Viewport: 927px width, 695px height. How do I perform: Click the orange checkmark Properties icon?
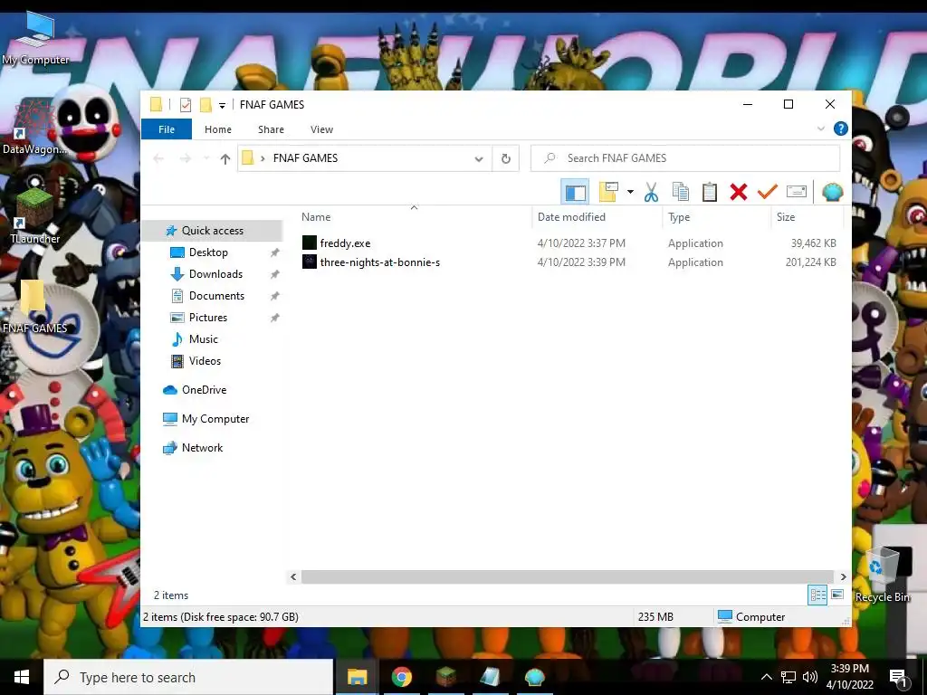click(x=767, y=192)
